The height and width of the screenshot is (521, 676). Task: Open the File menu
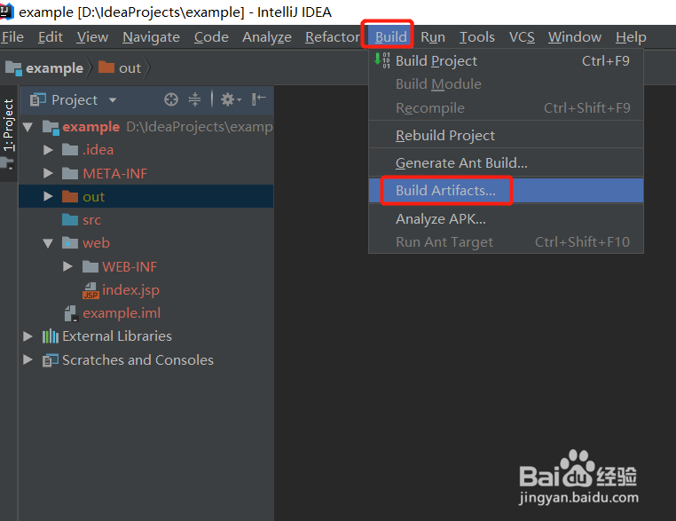click(x=12, y=37)
